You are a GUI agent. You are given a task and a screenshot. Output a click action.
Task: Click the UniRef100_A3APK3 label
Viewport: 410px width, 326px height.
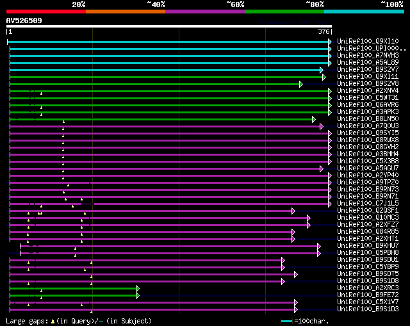[x=368, y=112]
